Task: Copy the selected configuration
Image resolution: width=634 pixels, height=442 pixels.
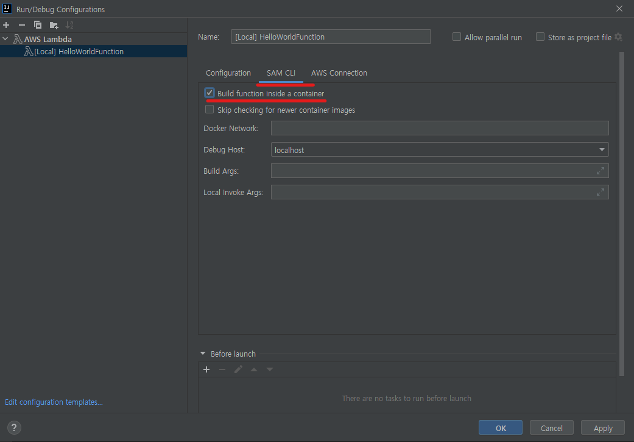Action: [38, 25]
